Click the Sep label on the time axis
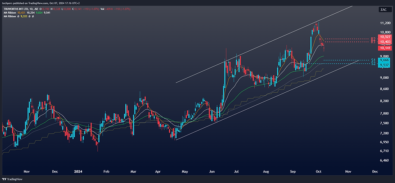The width and height of the screenshot is (395, 183). (x=293, y=171)
